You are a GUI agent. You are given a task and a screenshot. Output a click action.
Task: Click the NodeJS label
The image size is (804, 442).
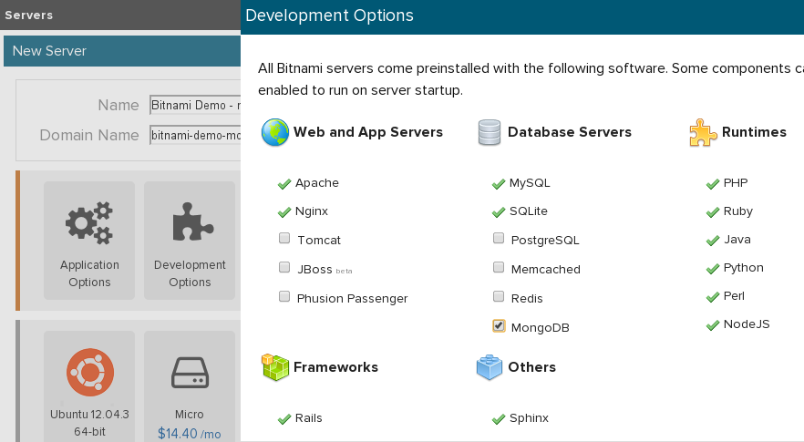(747, 324)
